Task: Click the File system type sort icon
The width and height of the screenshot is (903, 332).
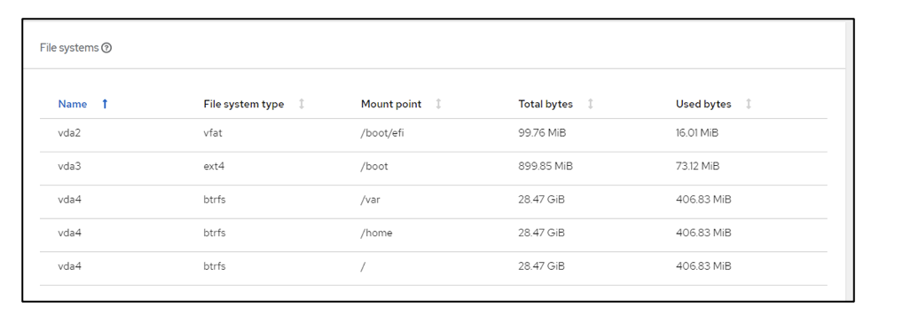Action: (302, 105)
